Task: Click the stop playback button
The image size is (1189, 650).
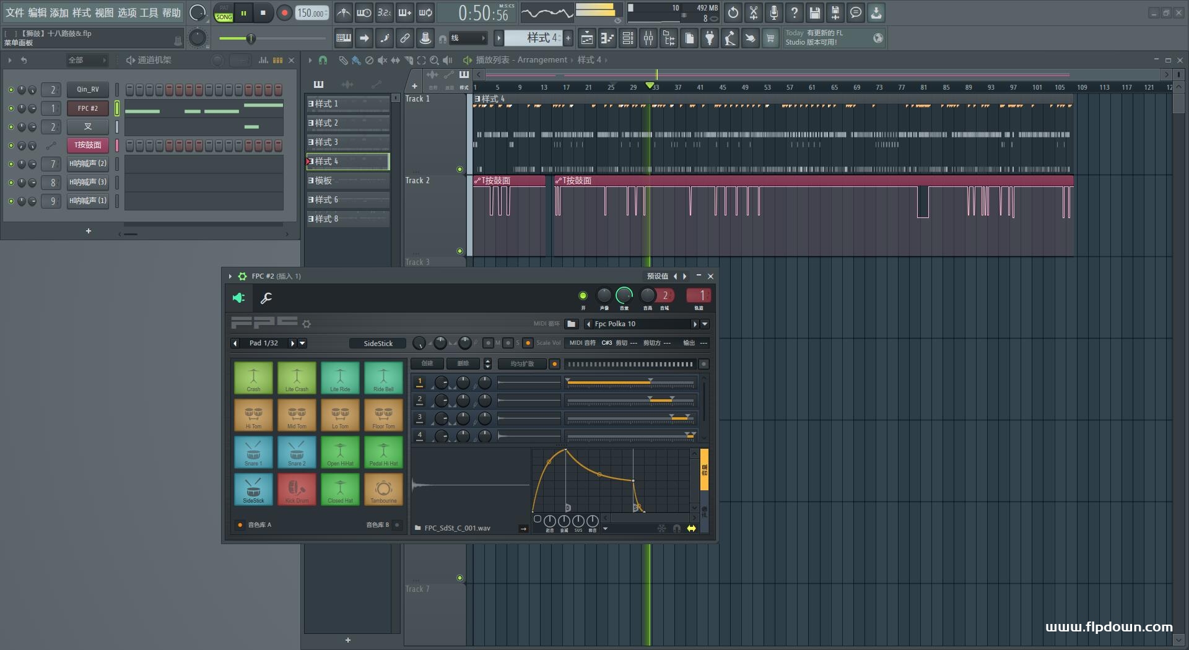Action: (263, 12)
